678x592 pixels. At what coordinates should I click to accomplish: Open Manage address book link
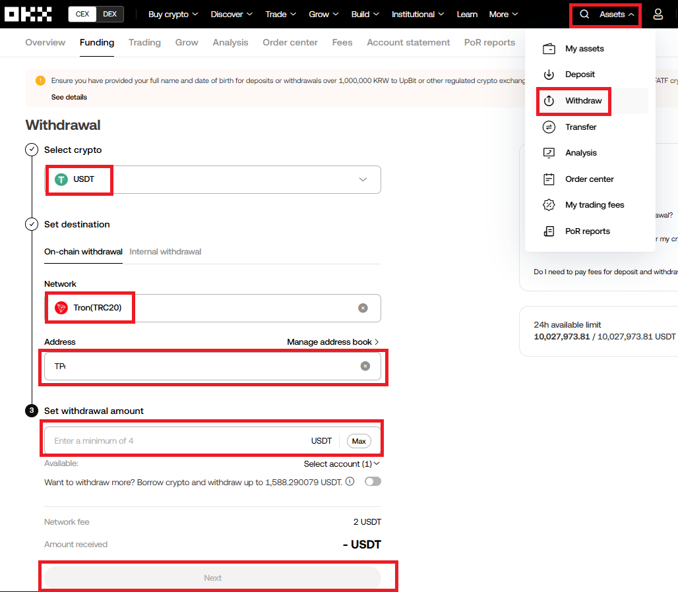tap(332, 341)
